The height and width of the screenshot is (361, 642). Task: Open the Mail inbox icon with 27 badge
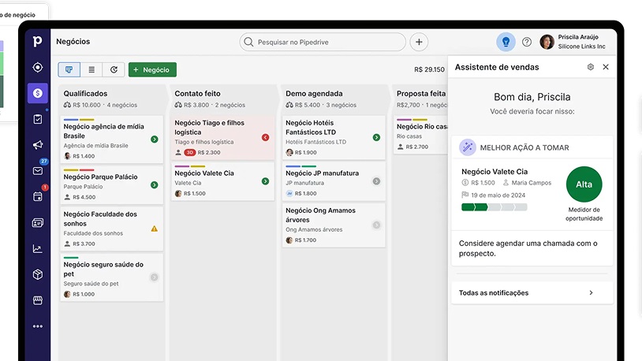(38, 171)
